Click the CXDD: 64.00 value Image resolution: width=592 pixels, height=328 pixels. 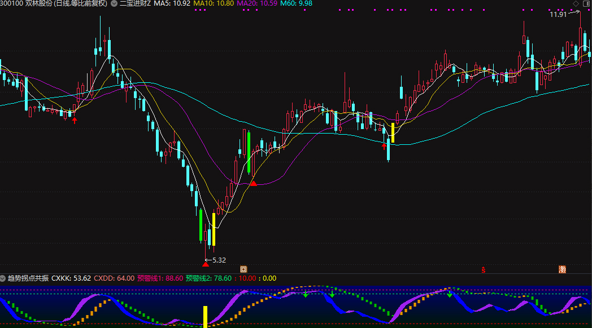coord(114,278)
